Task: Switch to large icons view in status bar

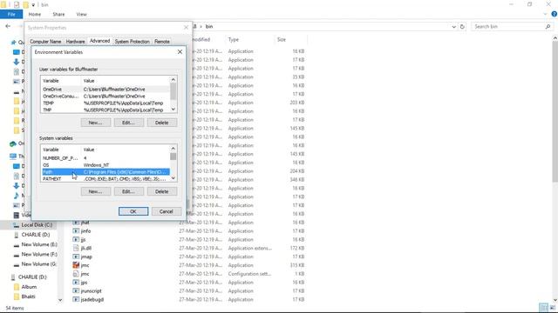Action: pyautogui.click(x=552, y=308)
